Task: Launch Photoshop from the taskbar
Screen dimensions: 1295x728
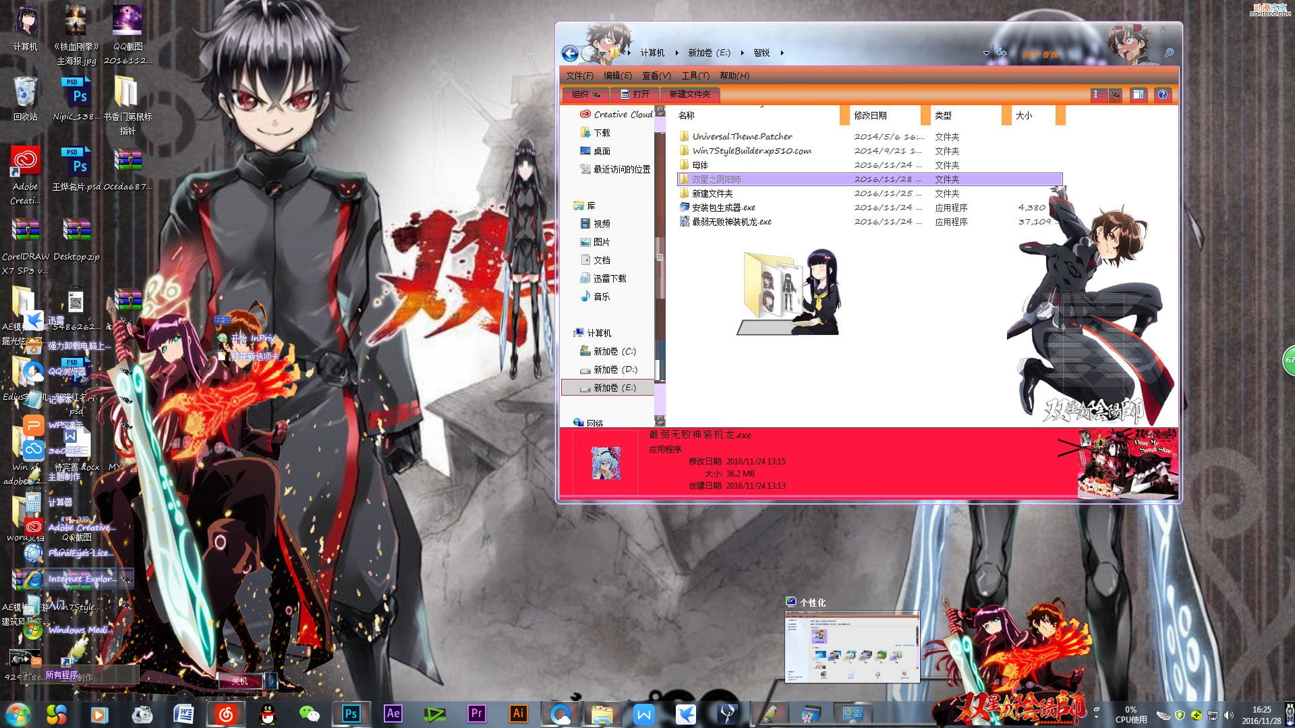Action: pos(351,713)
